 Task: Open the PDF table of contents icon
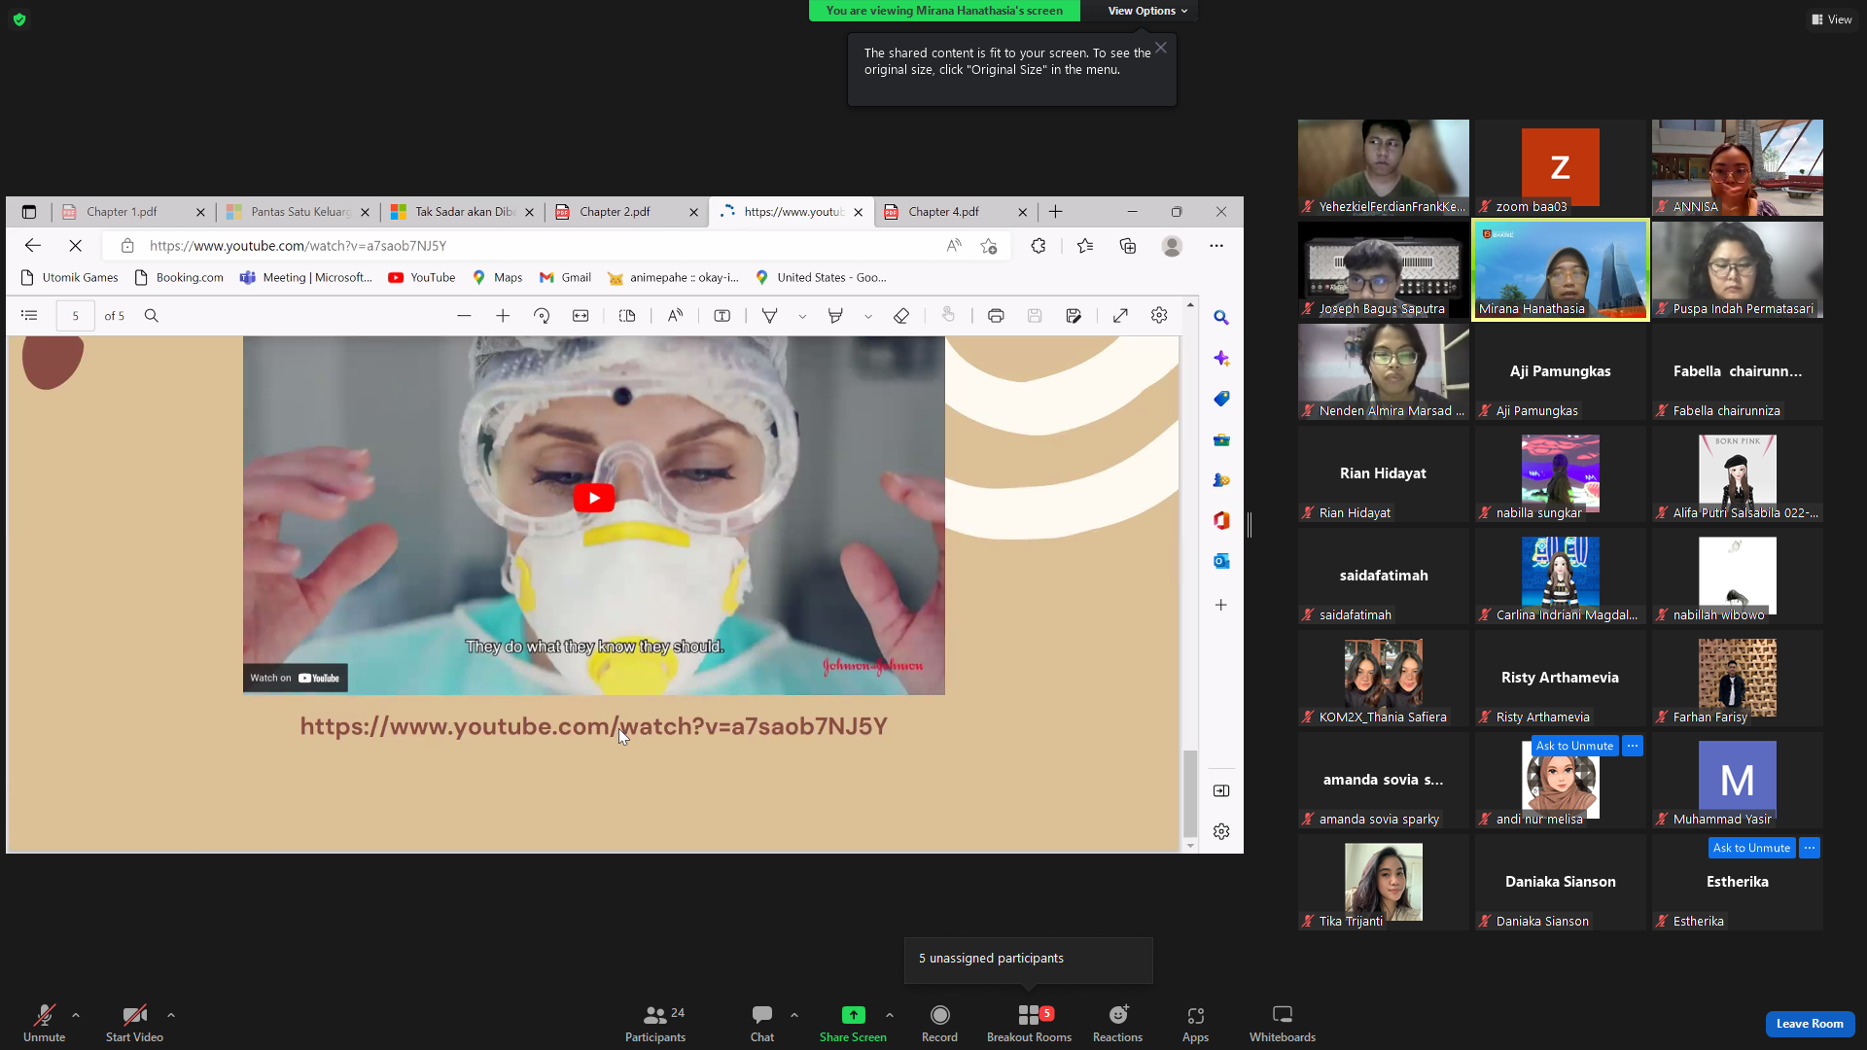coord(29,316)
